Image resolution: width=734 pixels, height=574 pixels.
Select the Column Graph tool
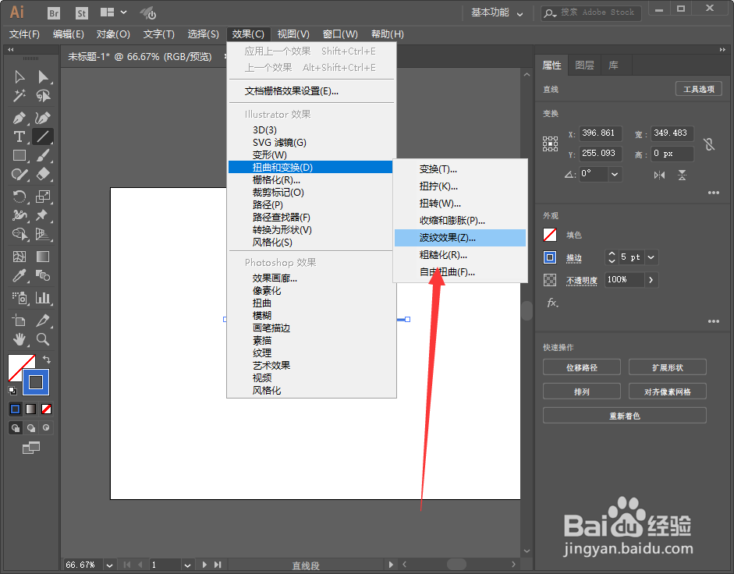tap(43, 298)
